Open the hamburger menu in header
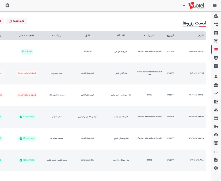Viewport: 221px width, 181px height. (x=215, y=5)
